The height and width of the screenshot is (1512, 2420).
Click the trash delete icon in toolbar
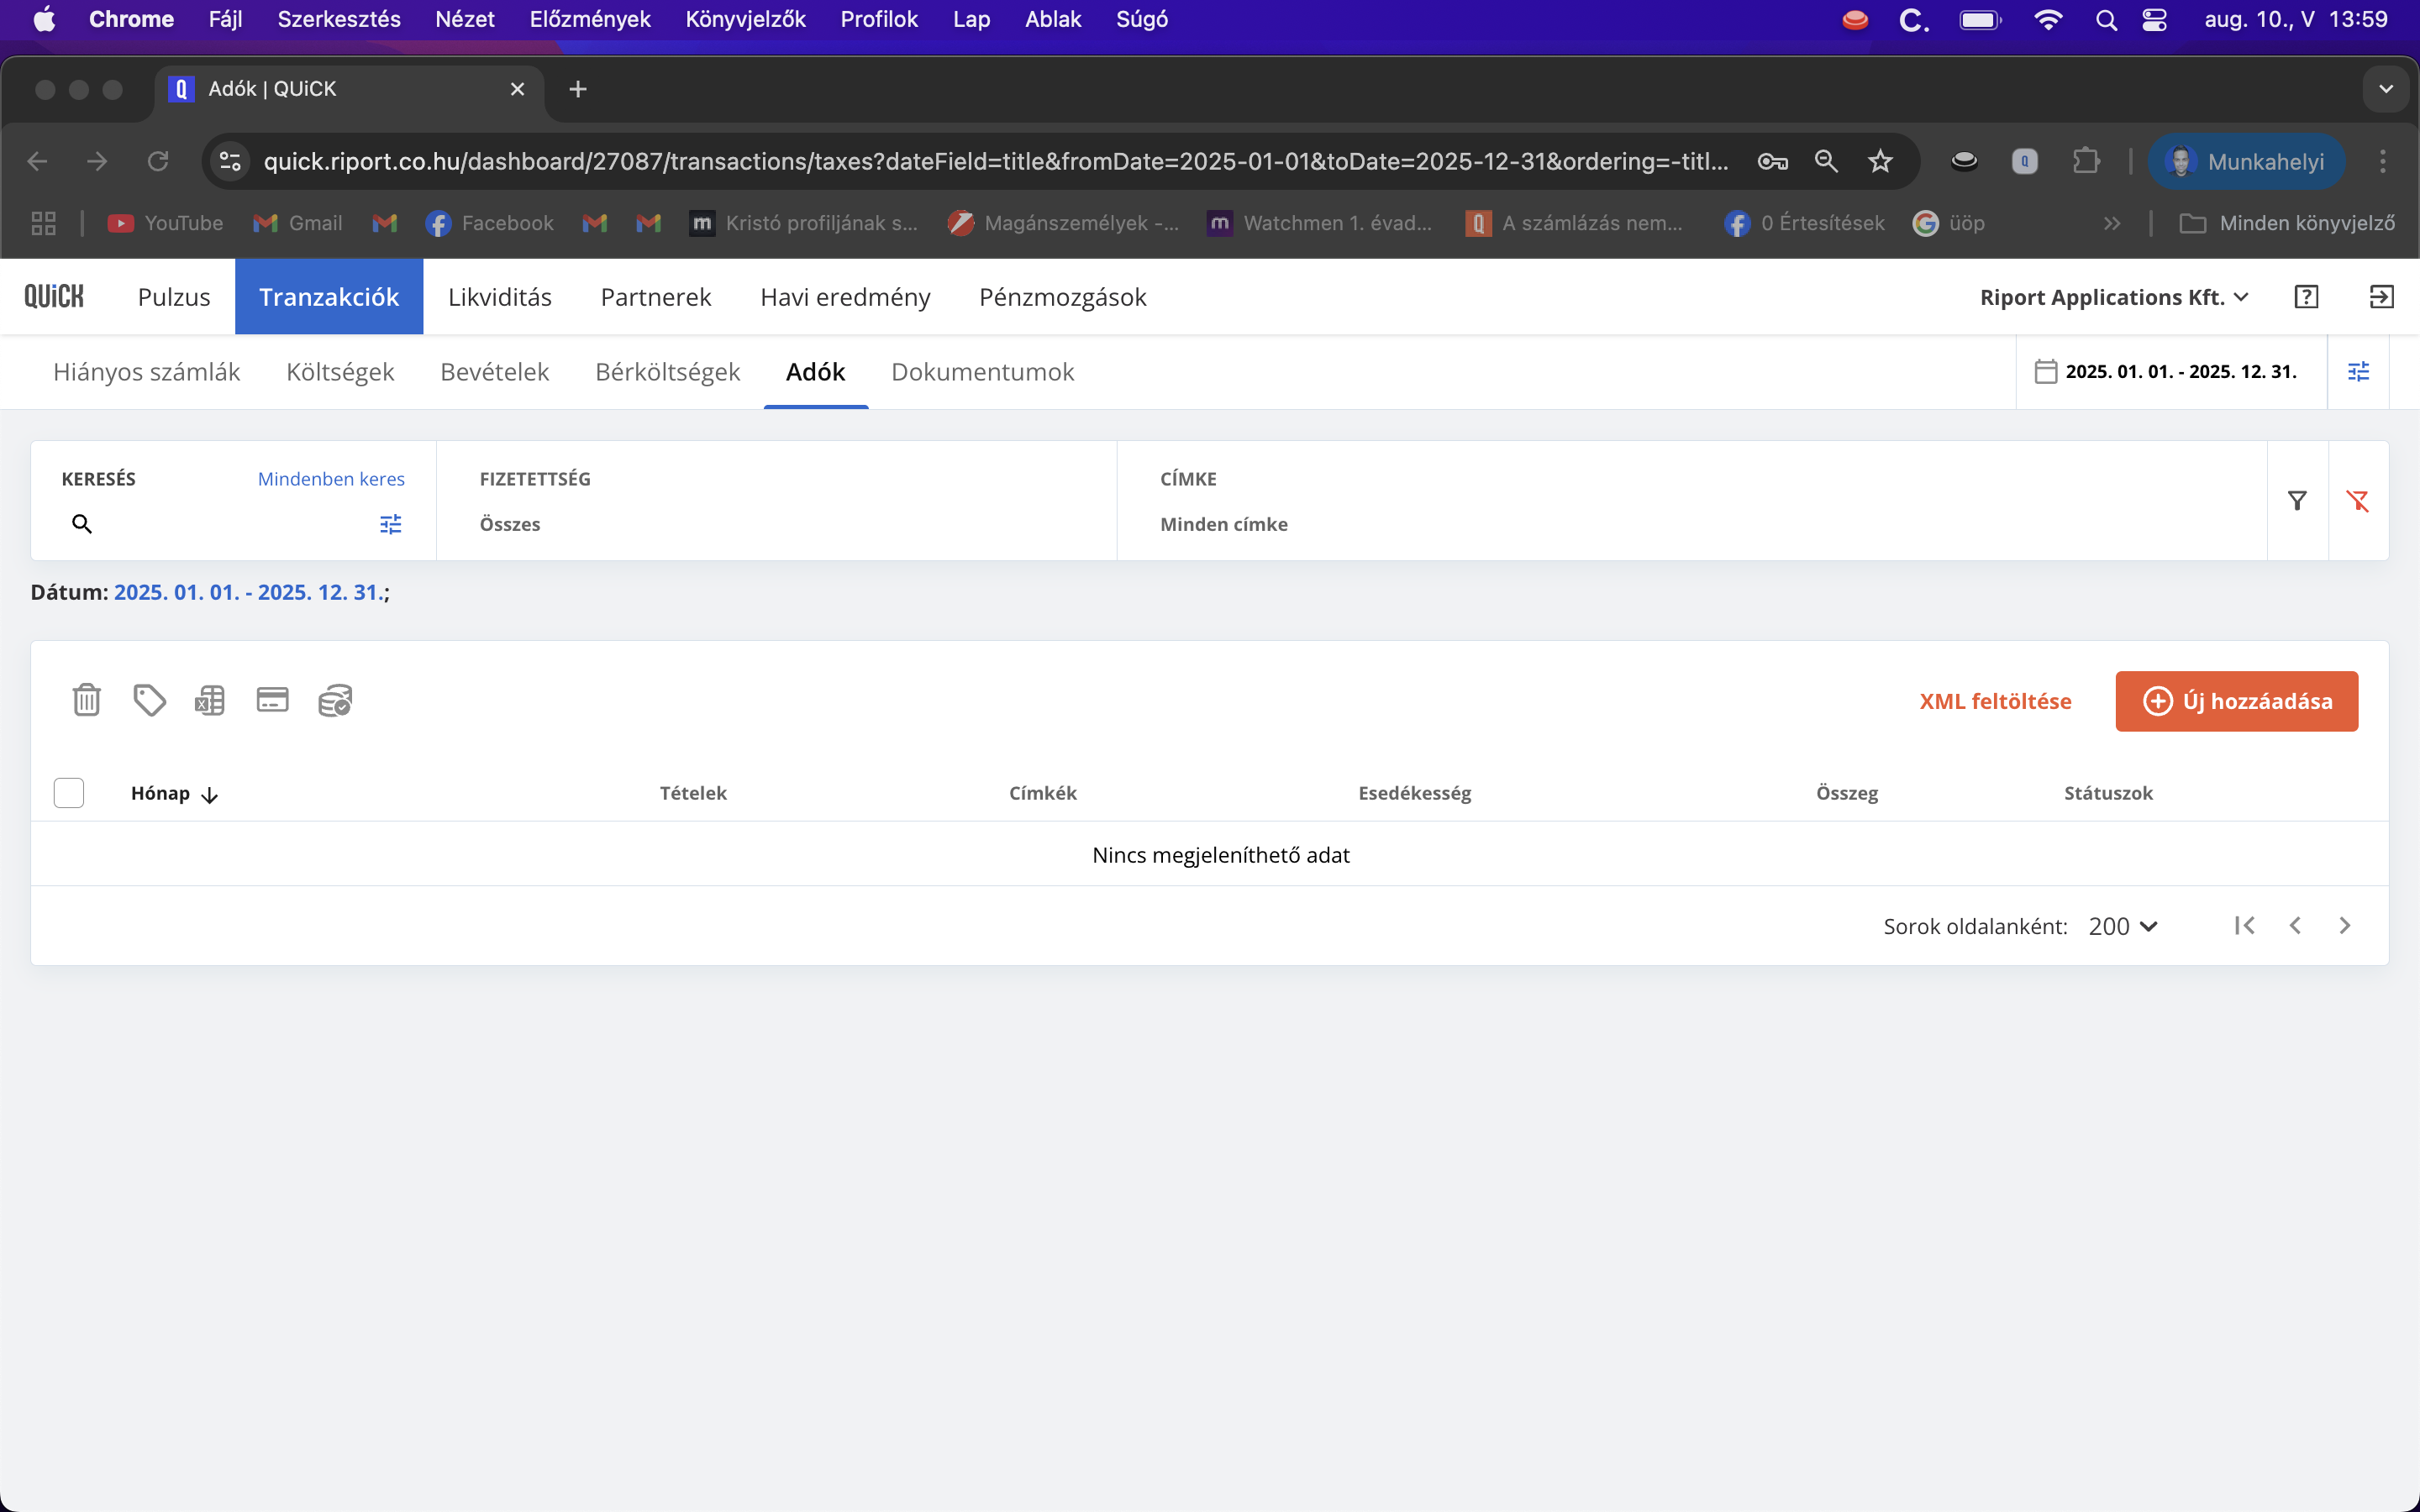(87, 700)
